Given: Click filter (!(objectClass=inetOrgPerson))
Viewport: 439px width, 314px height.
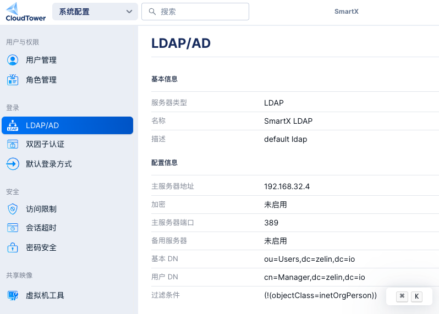Looking at the screenshot, I should (320, 295).
